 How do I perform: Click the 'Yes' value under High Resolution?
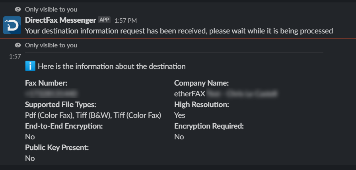pyautogui.click(x=180, y=115)
